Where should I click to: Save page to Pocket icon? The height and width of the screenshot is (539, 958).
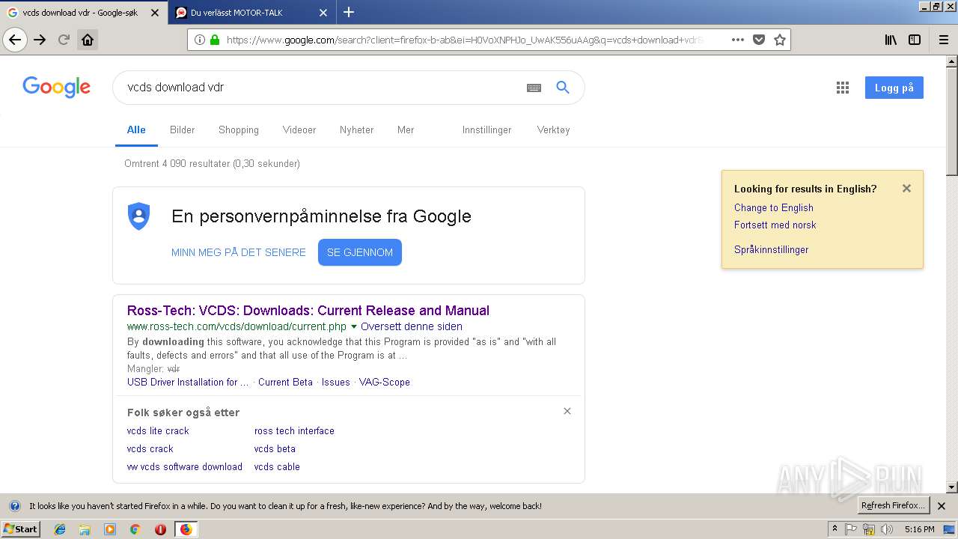coord(759,40)
